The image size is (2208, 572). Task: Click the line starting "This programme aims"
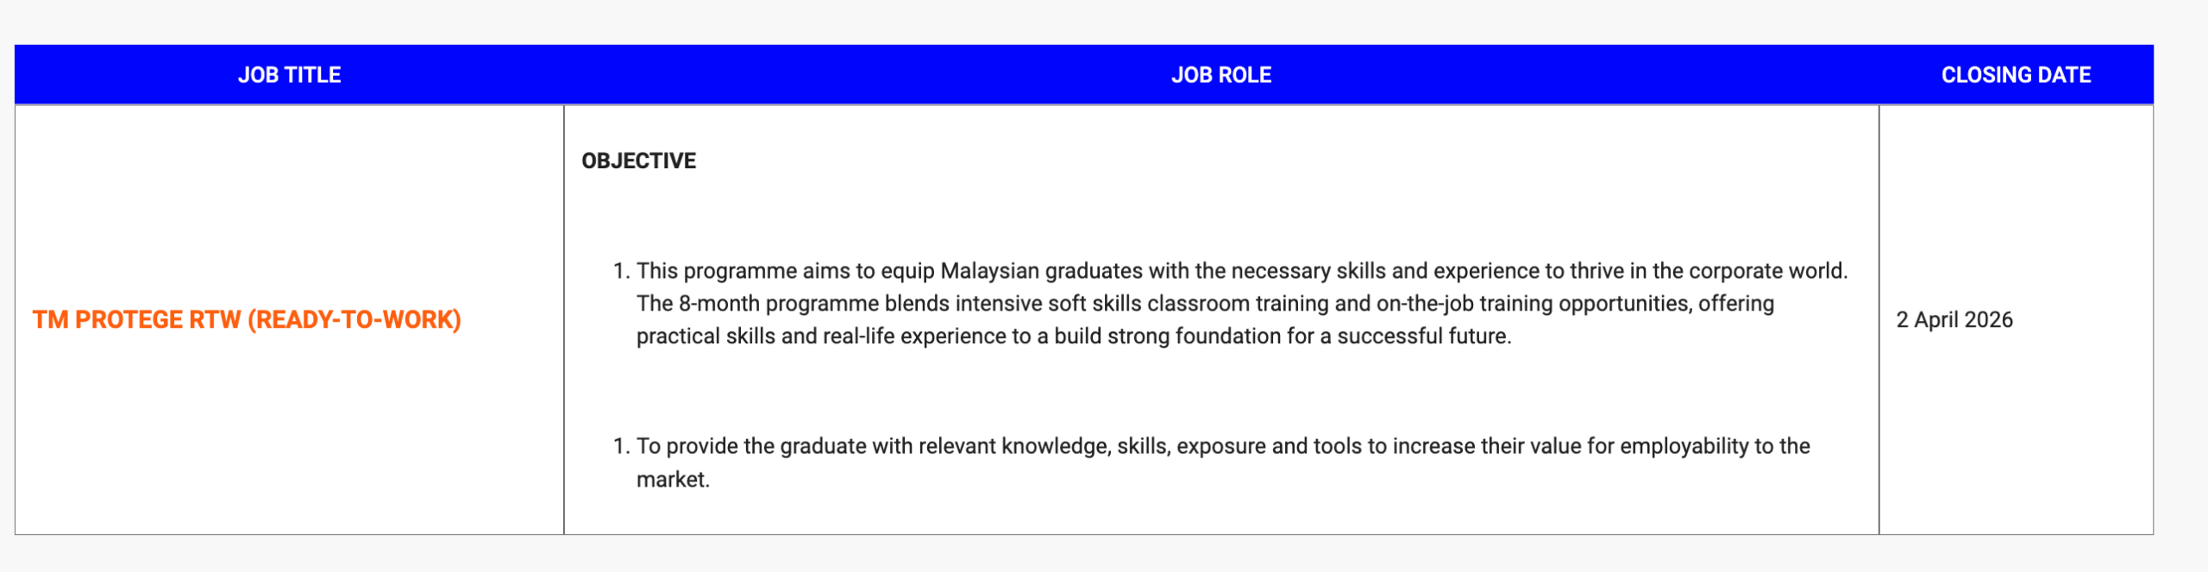pyautogui.click(x=1241, y=271)
